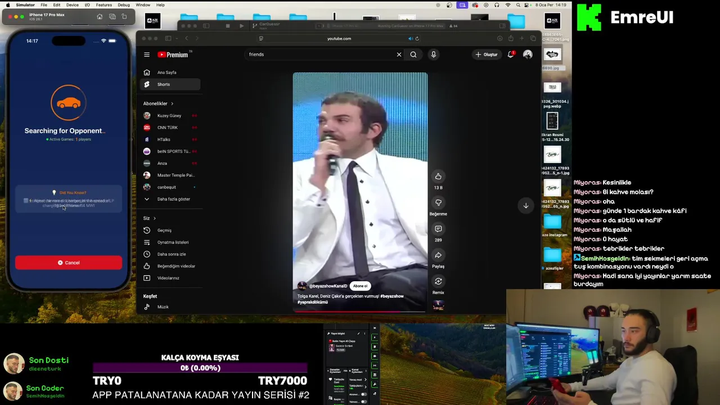Viewport: 720px width, 405px height.
Task: Share the Short via Paylaş
Action: tap(438, 255)
